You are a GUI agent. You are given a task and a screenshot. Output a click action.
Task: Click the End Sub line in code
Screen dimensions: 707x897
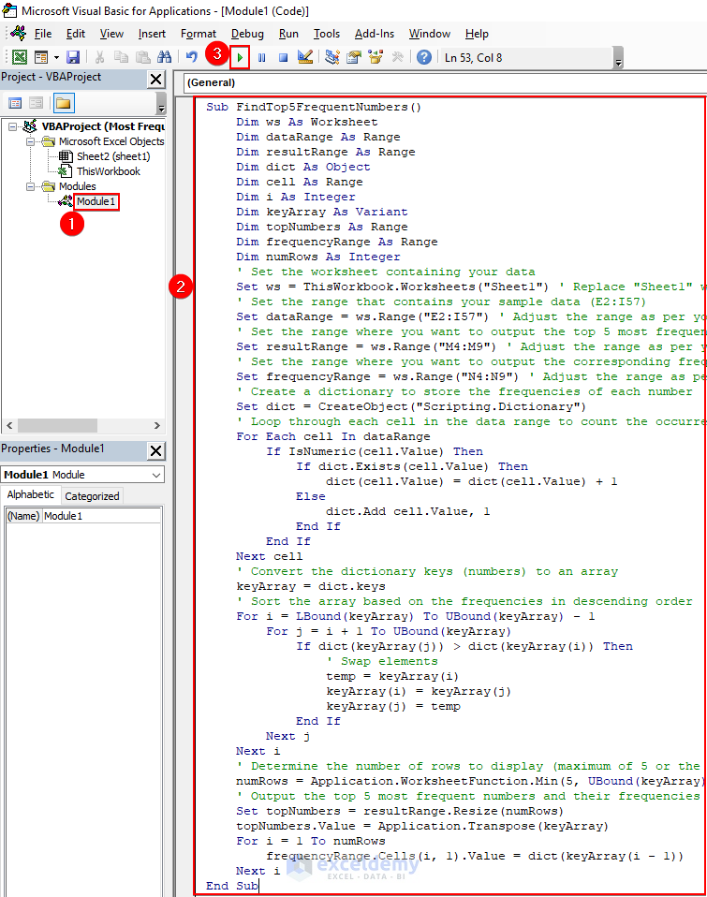coord(231,886)
